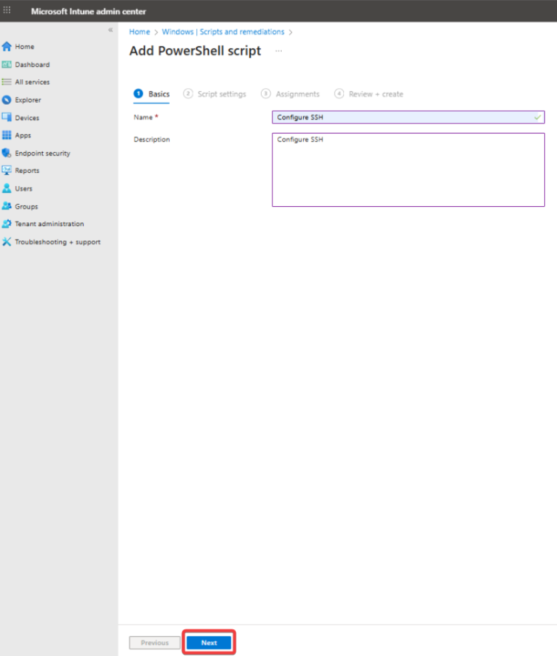Follow the Windows | Scripts and remediations breadcrumb
The image size is (557, 656).
pos(223,32)
